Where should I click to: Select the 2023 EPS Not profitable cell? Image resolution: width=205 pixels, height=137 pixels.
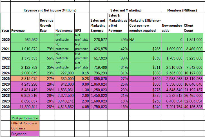[x=82, y=65]
